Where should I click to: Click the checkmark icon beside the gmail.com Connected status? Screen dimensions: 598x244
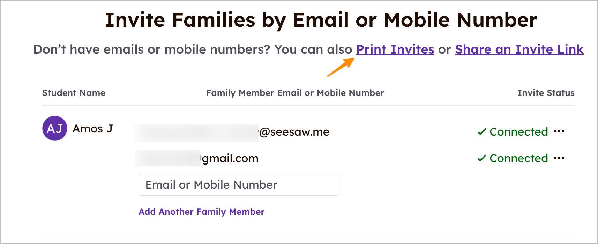pos(481,158)
